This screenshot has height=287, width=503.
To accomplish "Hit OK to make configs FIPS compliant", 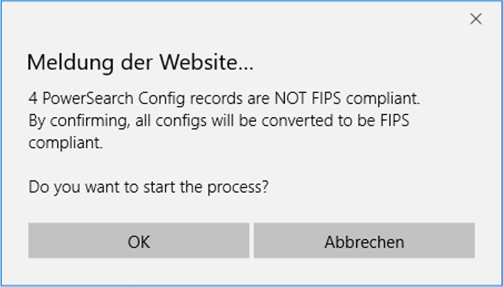I will coord(139,240).
